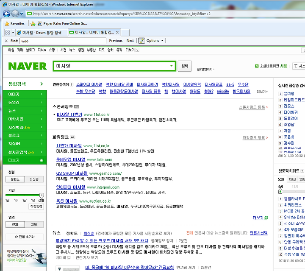Select 지식백과 Beta in the sidebar
This screenshot has height=271, width=305.
25,127
